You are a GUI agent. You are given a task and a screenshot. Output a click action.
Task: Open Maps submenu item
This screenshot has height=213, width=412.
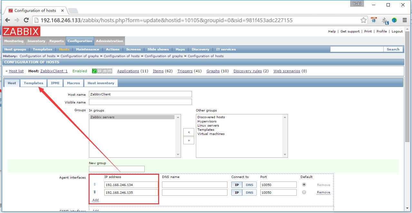[180, 49]
